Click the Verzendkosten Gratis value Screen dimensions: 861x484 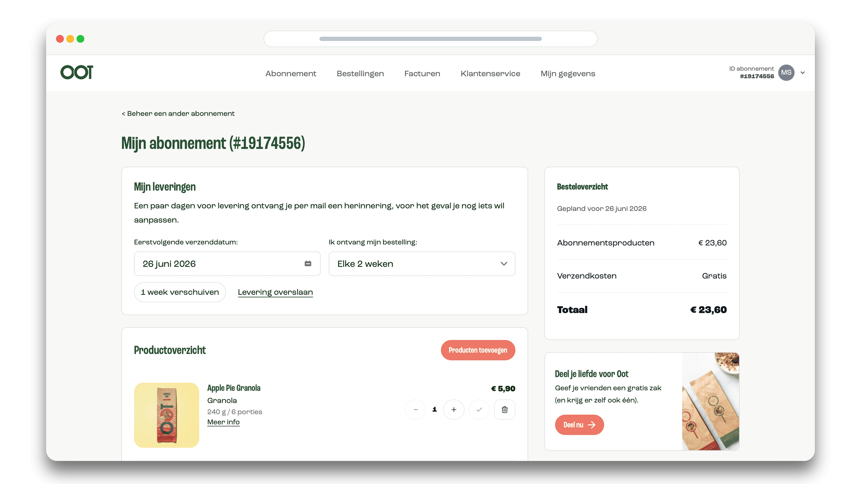(714, 276)
